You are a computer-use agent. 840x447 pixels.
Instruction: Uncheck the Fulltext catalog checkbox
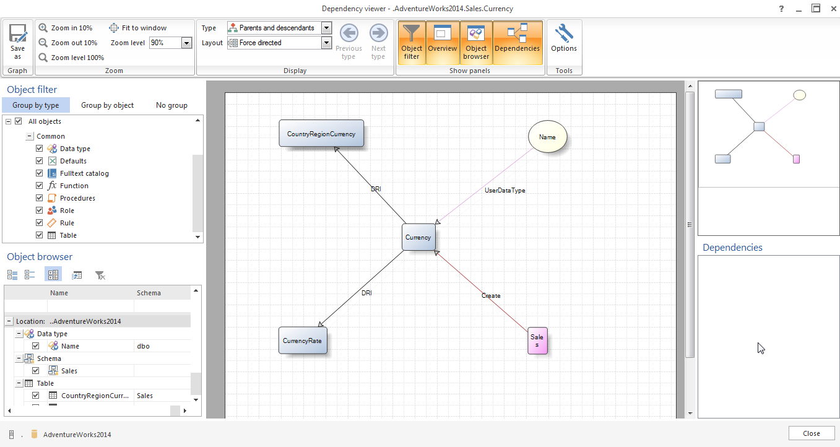(x=40, y=173)
